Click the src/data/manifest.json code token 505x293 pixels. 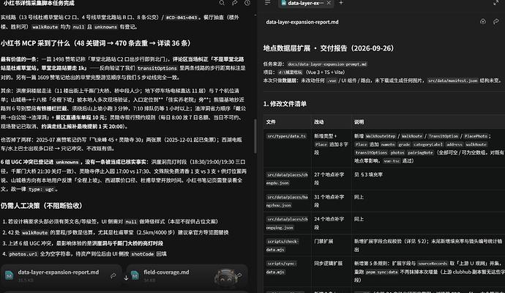453,81
